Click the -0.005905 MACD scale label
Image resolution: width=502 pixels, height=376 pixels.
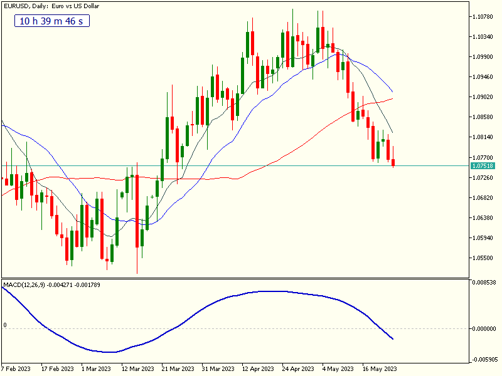[484, 360]
